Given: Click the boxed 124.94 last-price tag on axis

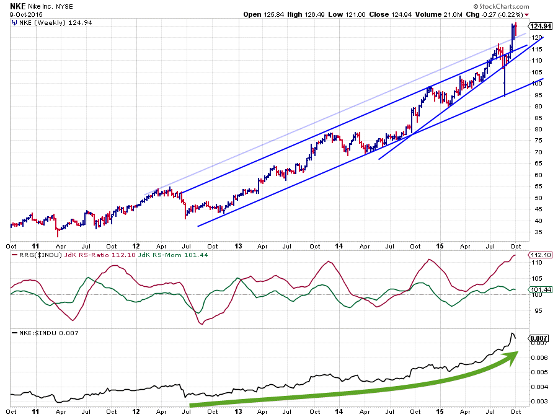Looking at the screenshot, I should pos(541,26).
